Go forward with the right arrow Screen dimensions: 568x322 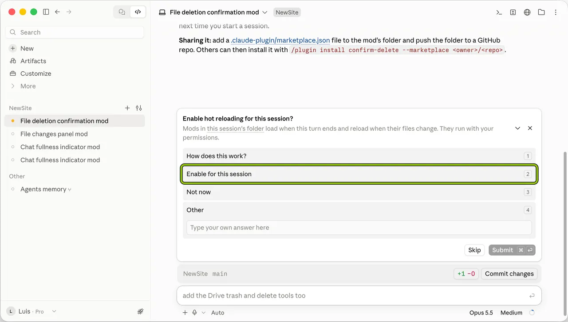[69, 12]
